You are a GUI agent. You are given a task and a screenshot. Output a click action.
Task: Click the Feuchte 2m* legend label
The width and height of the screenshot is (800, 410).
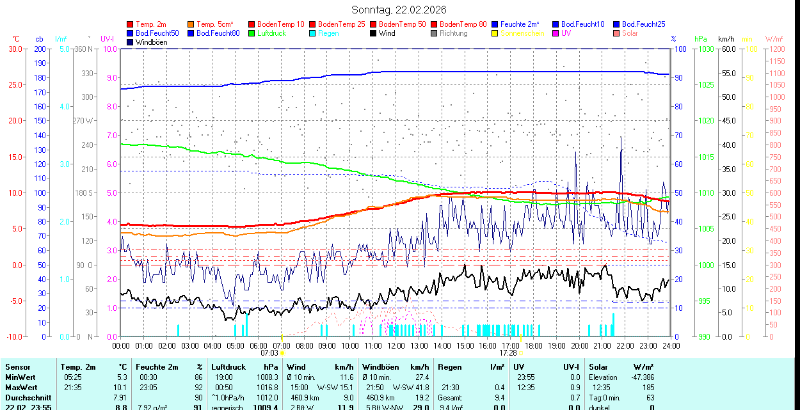click(x=520, y=24)
